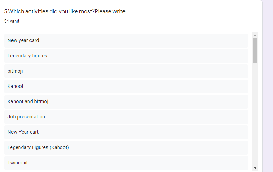Click the lowercase "bitmoji" response
Viewport: 273px width, 172px height.
pyautogui.click(x=15, y=71)
